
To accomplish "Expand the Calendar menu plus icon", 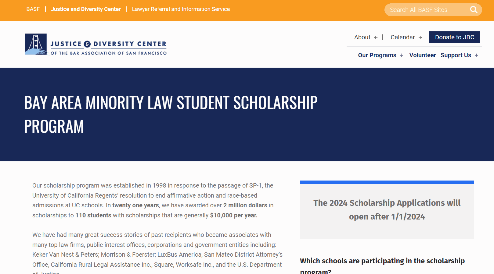I will 420,37.
